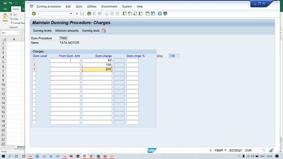Click the Find binoculars icon

click(x=112, y=14)
